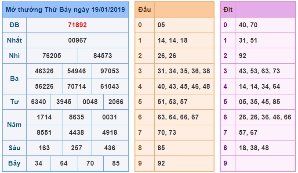Viewport: 298px width, 173px height.
Task: Select Năm prize number 4918
Action: point(109,133)
